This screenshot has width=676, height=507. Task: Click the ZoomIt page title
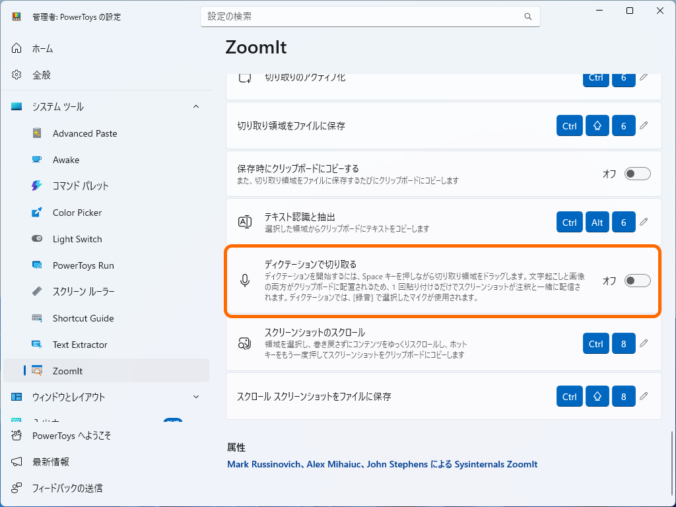point(256,48)
